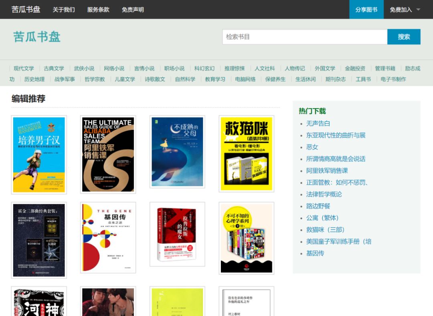Open the 拉普拉斯的魔女 book cover

tap(177, 234)
